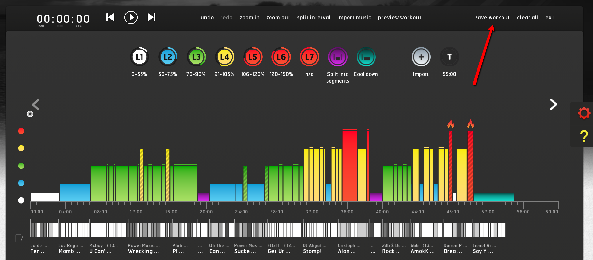
Task: Click zoom in in the top menu
Action: point(249,18)
